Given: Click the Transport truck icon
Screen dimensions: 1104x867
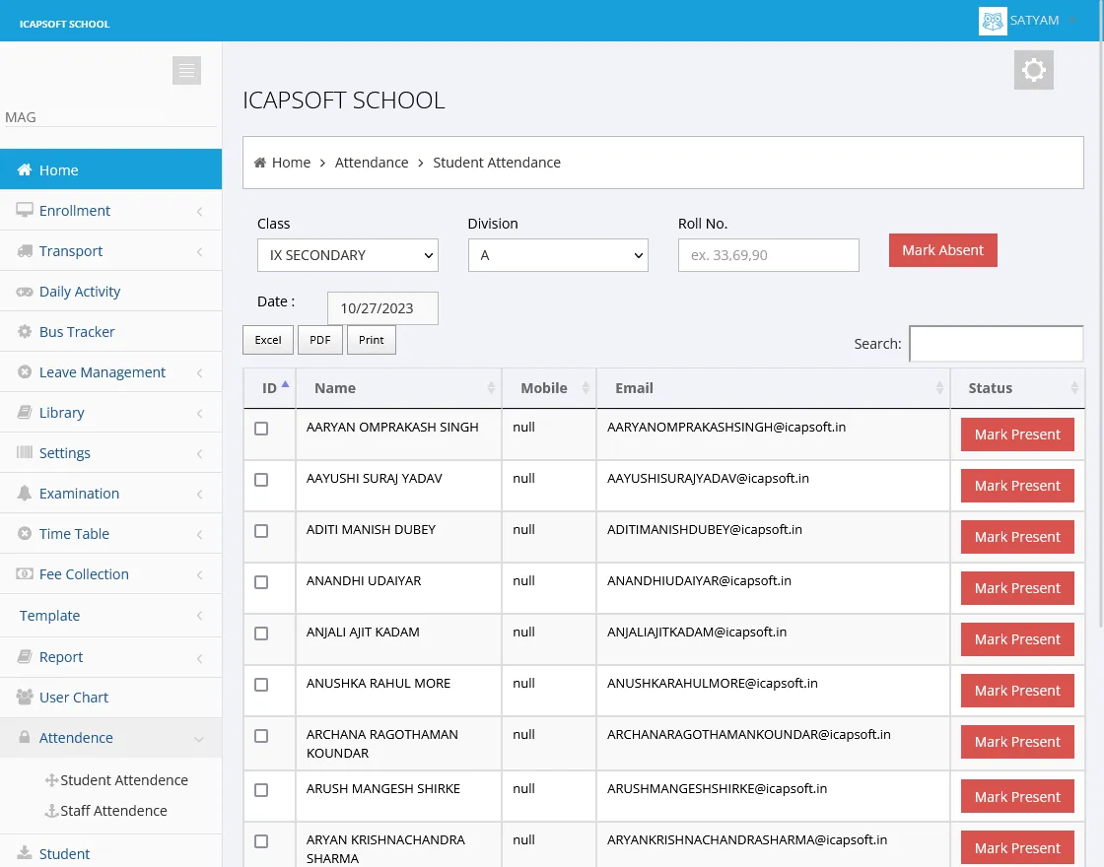Looking at the screenshot, I should coord(25,251).
